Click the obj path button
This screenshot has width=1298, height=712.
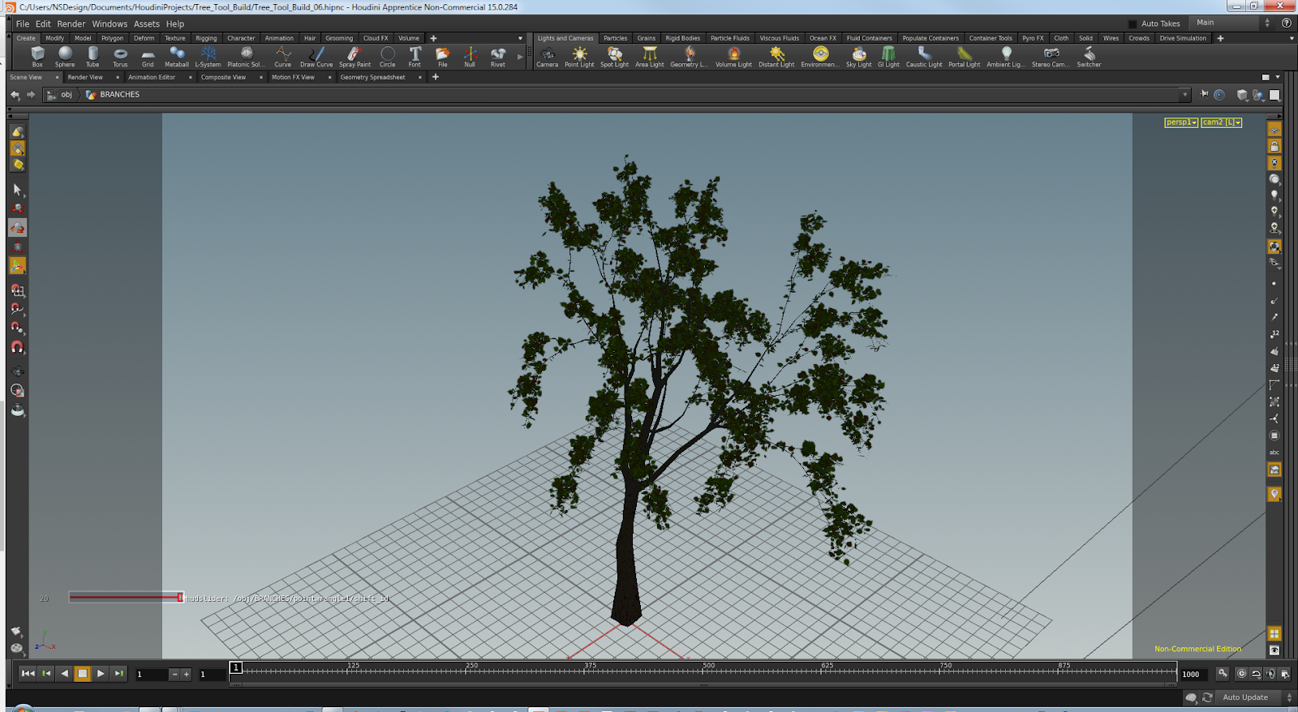point(60,95)
